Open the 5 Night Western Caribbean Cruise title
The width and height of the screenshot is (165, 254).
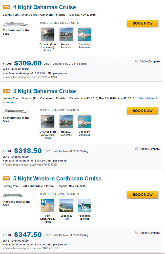(x=57, y=178)
